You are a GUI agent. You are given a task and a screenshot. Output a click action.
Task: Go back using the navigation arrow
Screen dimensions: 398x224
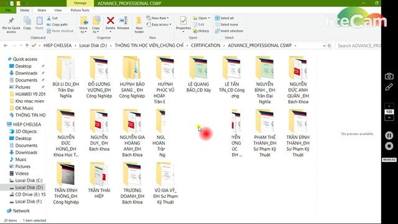click(x=6, y=45)
